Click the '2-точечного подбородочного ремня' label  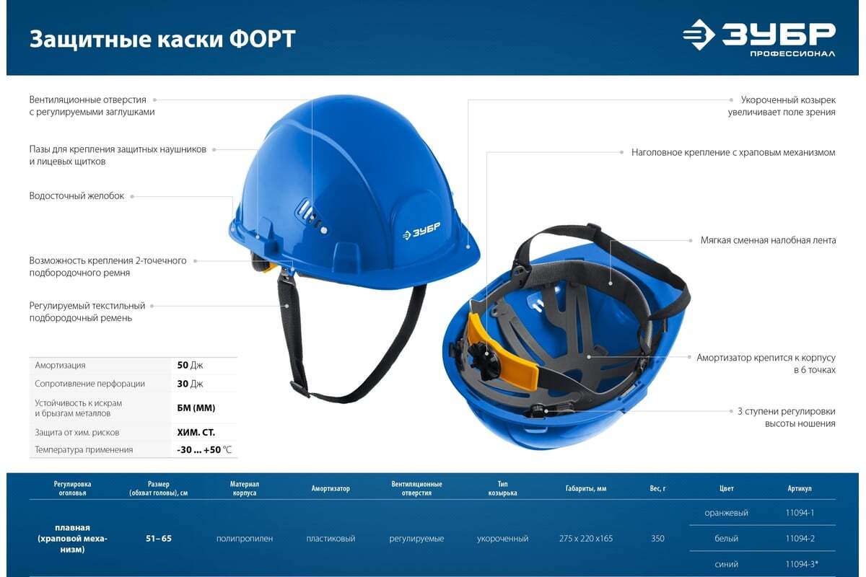[x=108, y=267]
